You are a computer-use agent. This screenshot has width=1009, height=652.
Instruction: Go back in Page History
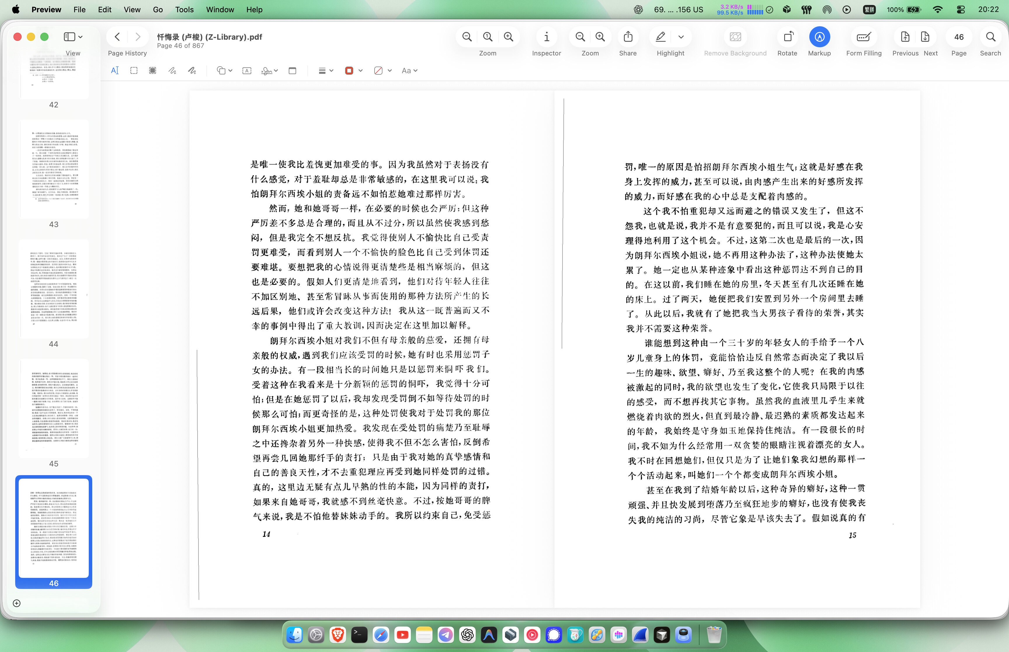(x=117, y=37)
